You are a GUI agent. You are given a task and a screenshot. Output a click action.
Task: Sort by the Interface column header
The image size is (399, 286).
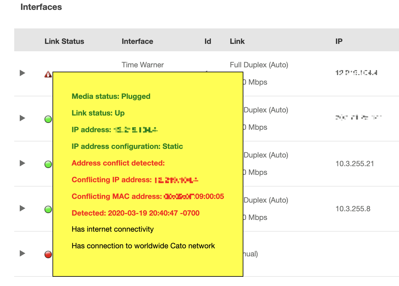pyautogui.click(x=137, y=41)
